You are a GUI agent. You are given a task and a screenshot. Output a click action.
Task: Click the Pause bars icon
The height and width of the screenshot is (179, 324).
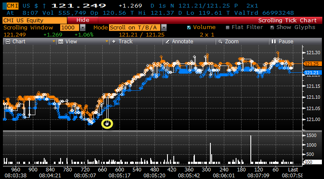click(x=274, y=42)
